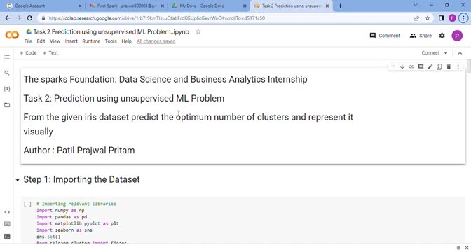The width and height of the screenshot is (471, 252).
Task: Star the notebook title
Action: (x=198, y=31)
